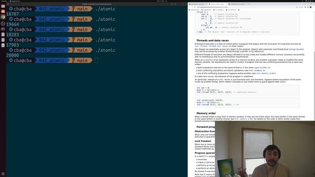Click the Lock freedom heading
The height and width of the screenshot is (177, 315).
203,141
